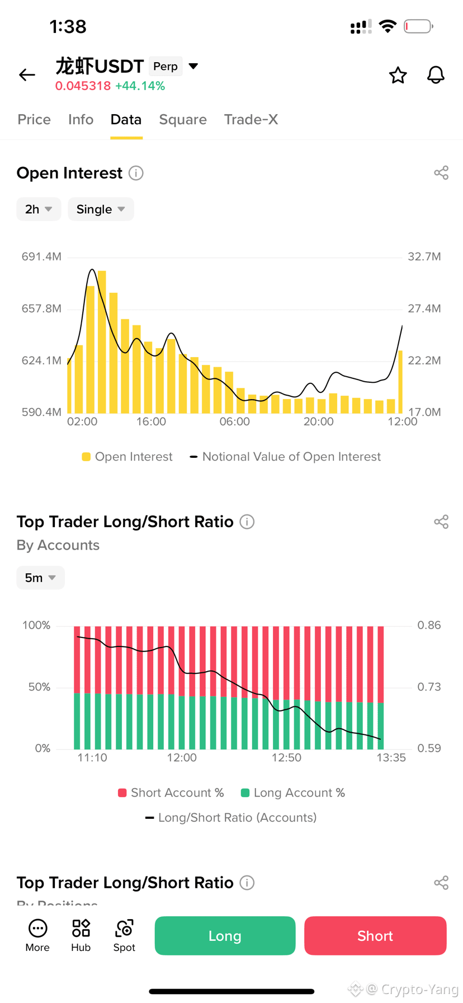The height and width of the screenshot is (1003, 463).
Task: Open the More menu icon
Action: pos(37,935)
